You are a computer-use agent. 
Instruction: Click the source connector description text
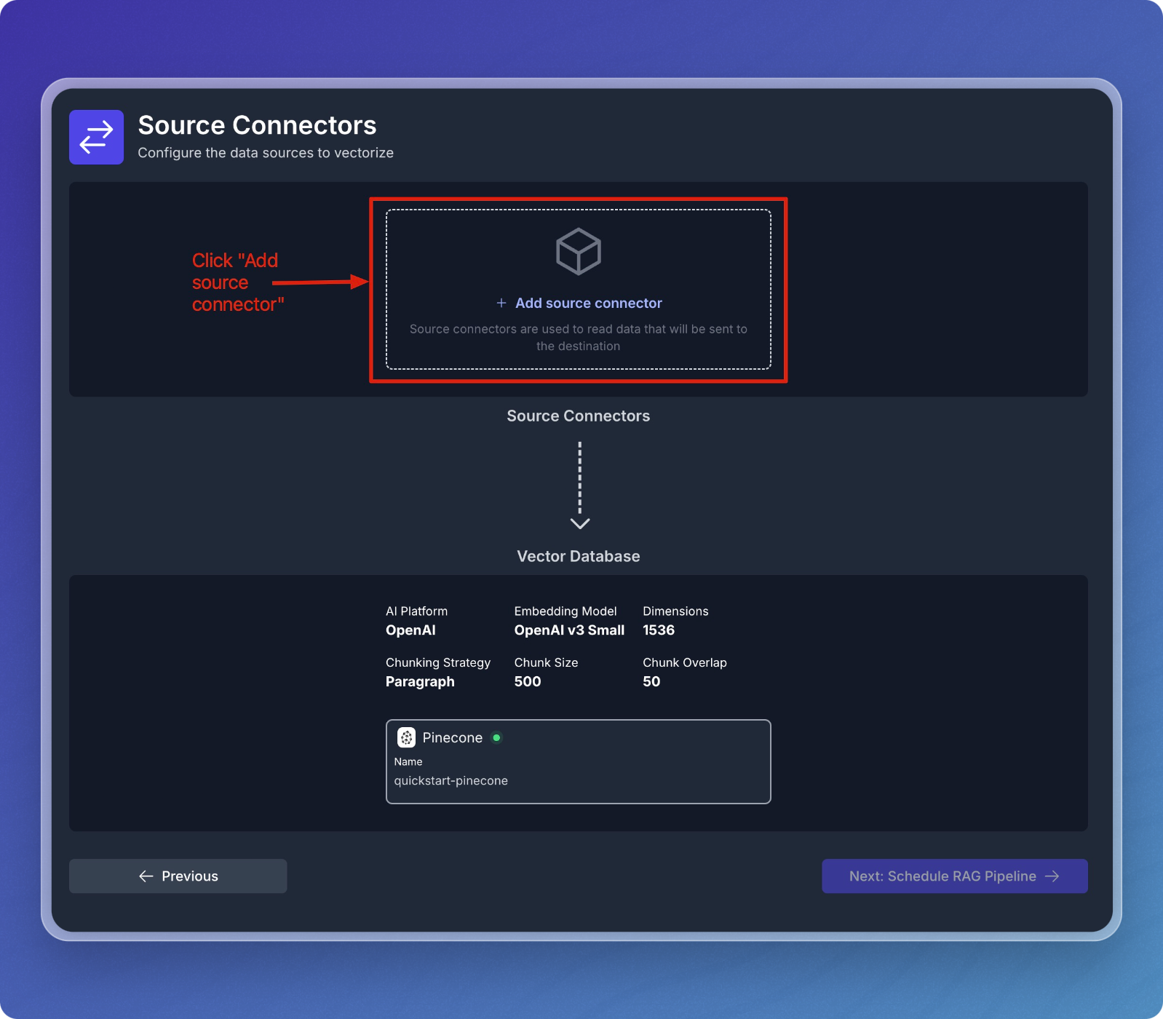pos(579,338)
